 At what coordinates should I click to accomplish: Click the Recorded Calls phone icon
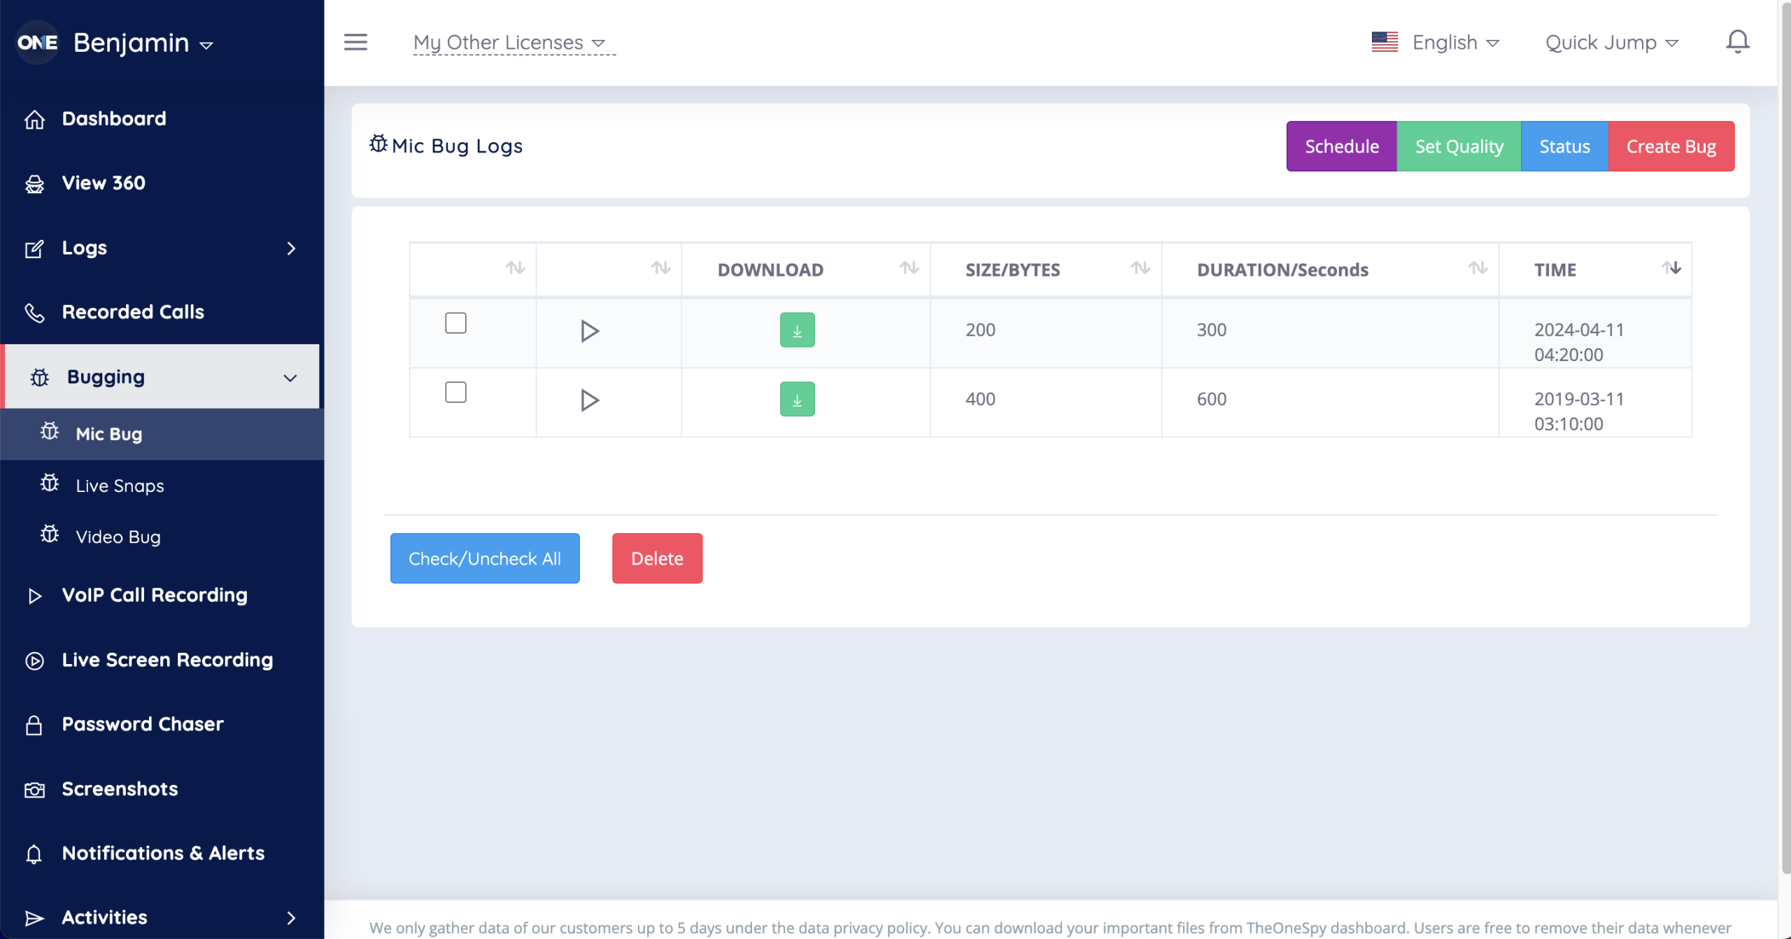(34, 313)
